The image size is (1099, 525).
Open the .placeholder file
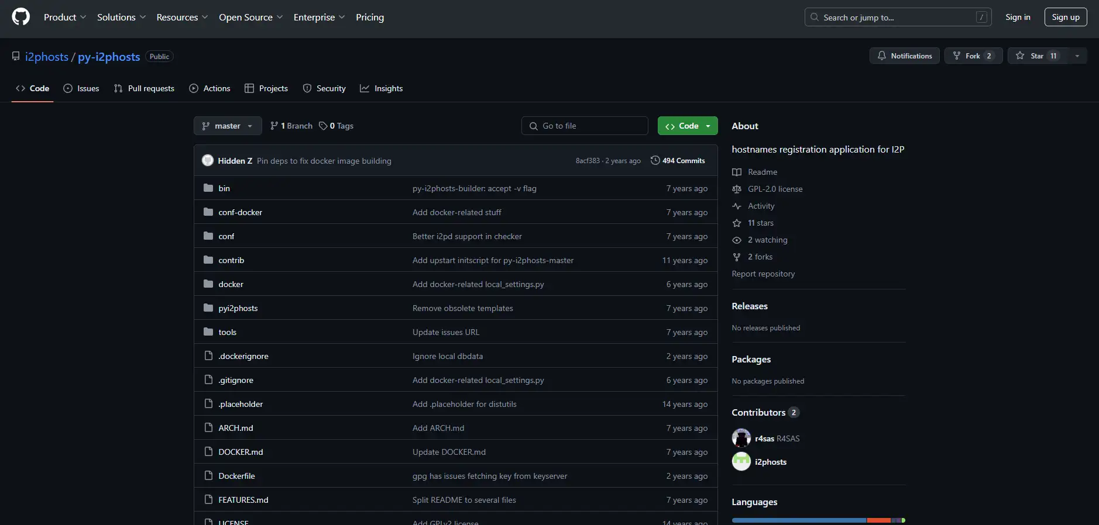[241, 404]
